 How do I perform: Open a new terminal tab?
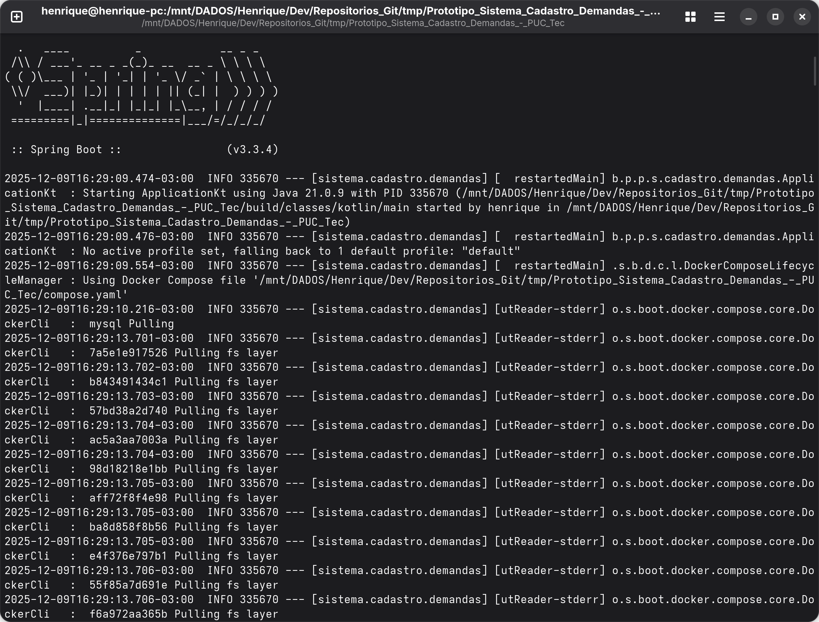pyautogui.click(x=17, y=17)
